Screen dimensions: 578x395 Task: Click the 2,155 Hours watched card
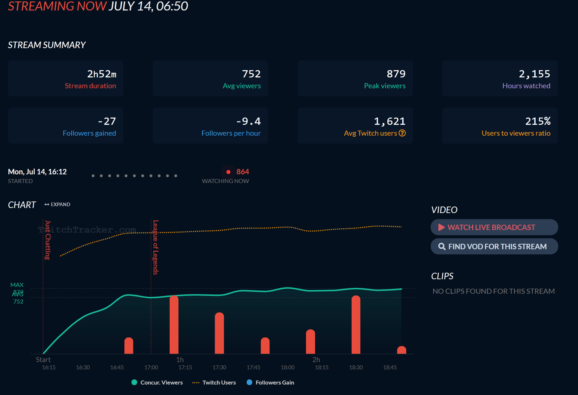point(500,78)
